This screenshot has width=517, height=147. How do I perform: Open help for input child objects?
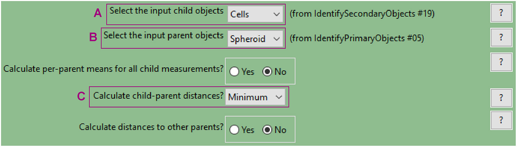(501, 13)
